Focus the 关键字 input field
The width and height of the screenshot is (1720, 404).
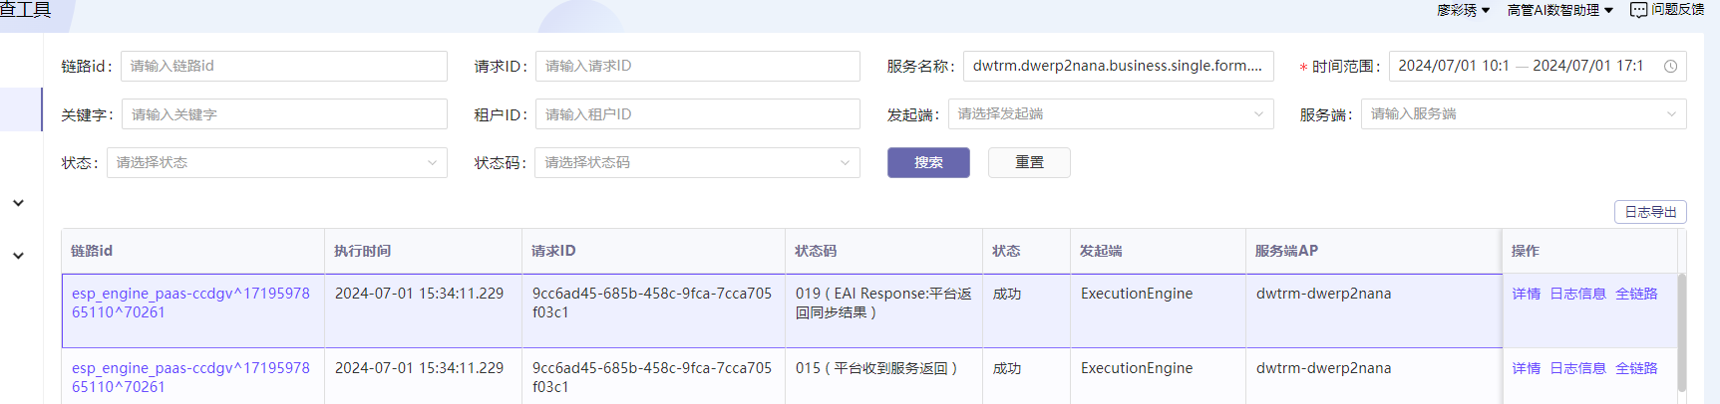tap(284, 114)
